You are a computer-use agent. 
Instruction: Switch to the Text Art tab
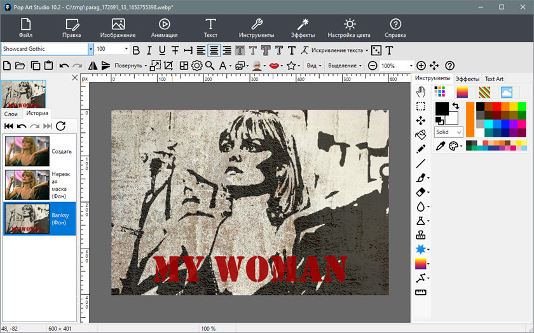494,79
